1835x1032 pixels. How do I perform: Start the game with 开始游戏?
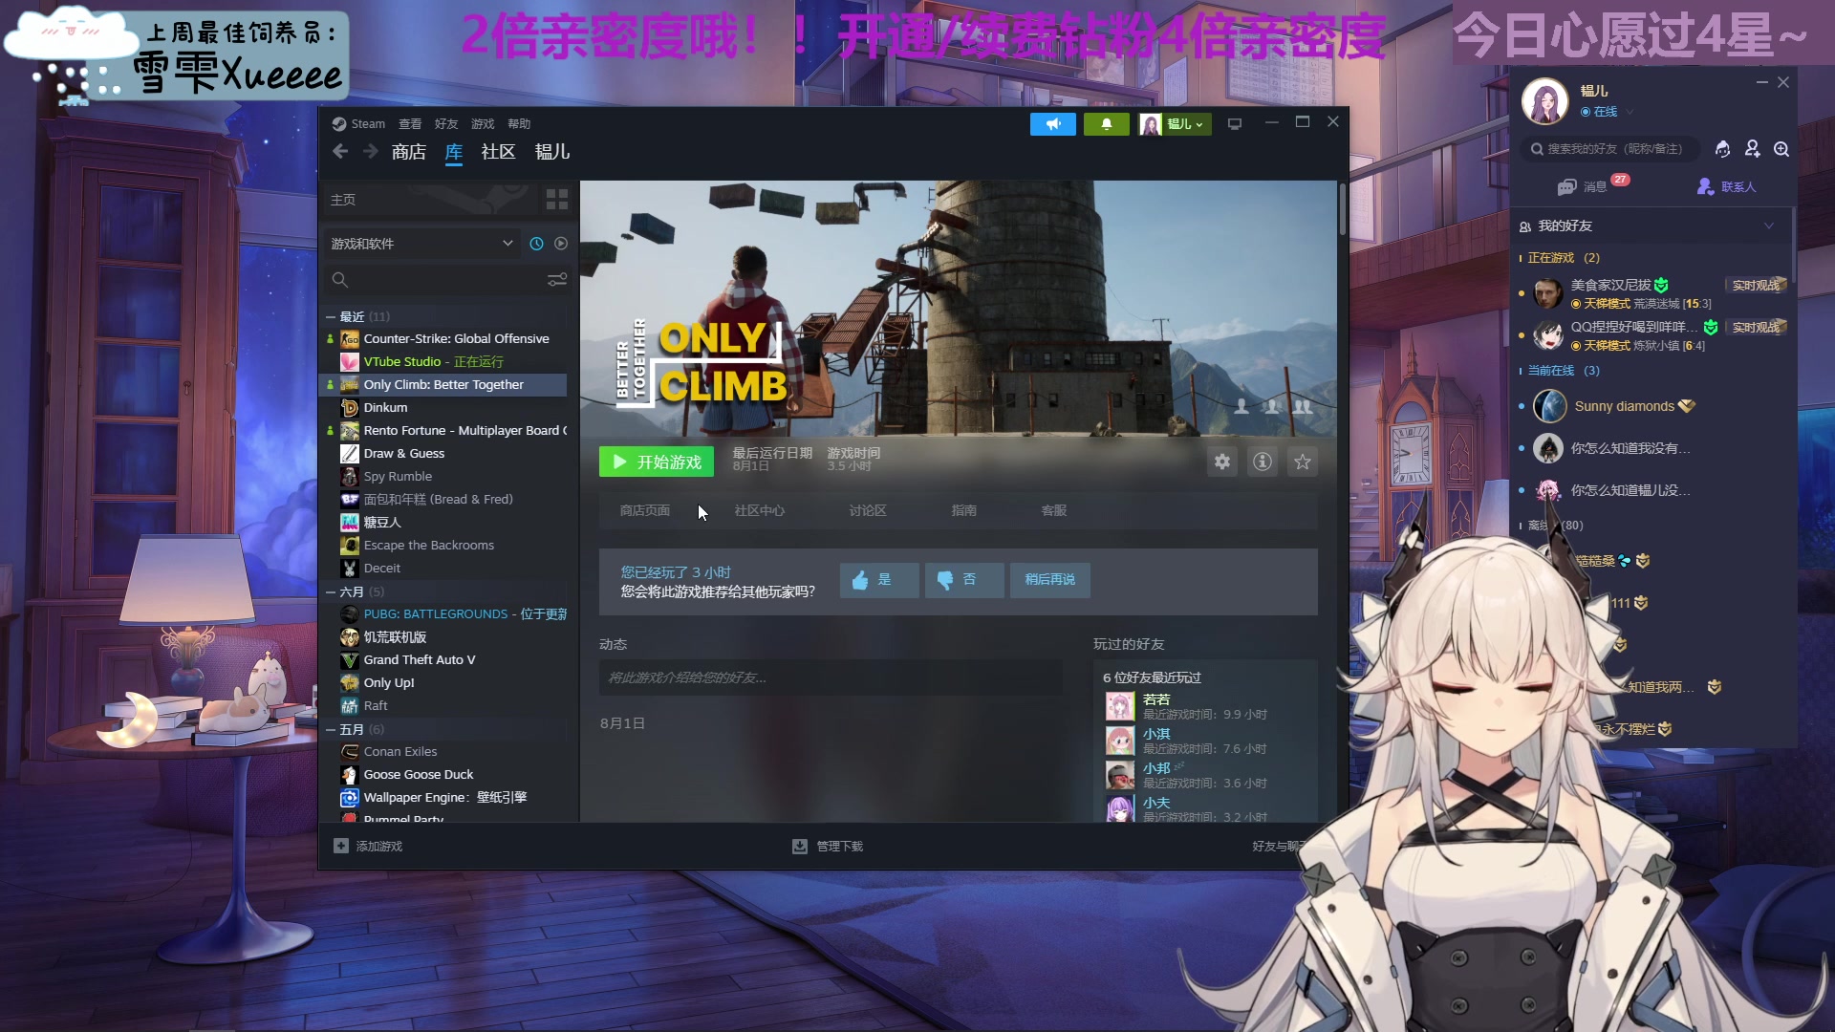pyautogui.click(x=657, y=462)
